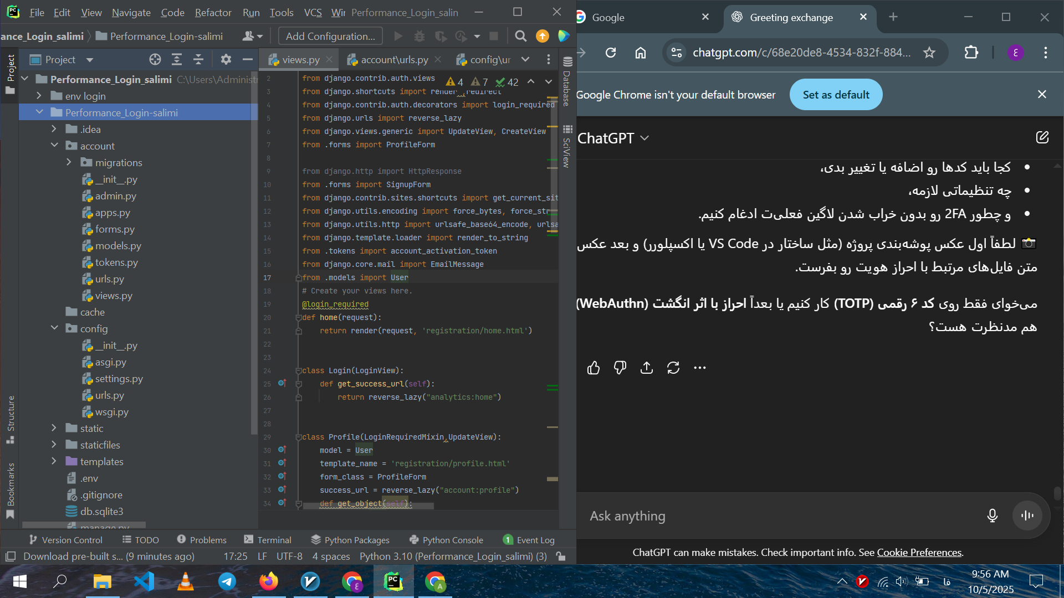This screenshot has height=598, width=1064.
Task: Click the editor tabs three-dot options menu
Action: coord(549,59)
